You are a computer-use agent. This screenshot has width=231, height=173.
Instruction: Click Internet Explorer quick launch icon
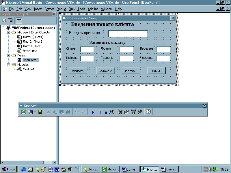coord(24,169)
